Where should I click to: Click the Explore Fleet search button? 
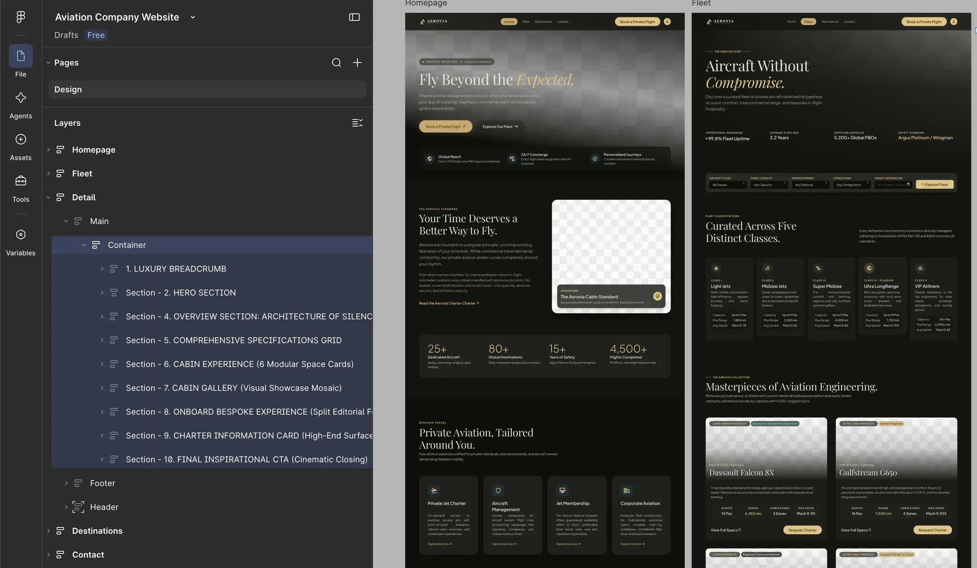(934, 184)
